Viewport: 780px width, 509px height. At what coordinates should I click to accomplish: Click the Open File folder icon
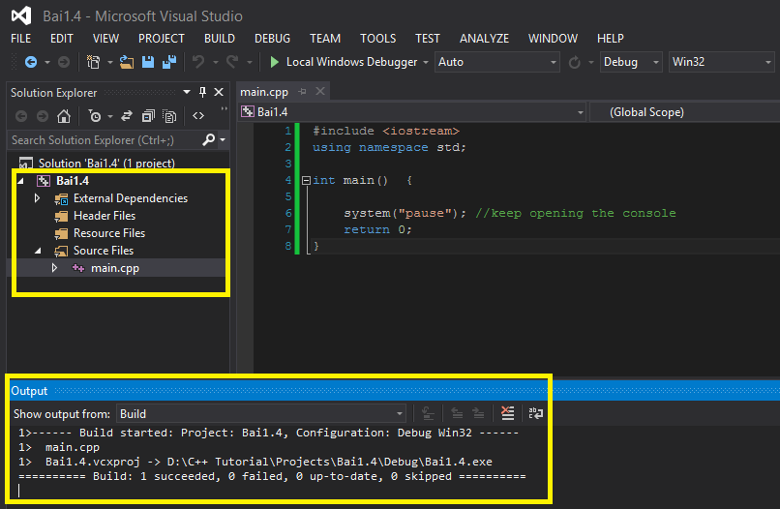pyautogui.click(x=127, y=62)
